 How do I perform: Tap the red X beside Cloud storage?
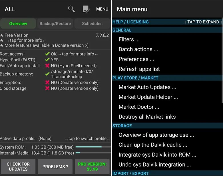[x=47, y=88]
